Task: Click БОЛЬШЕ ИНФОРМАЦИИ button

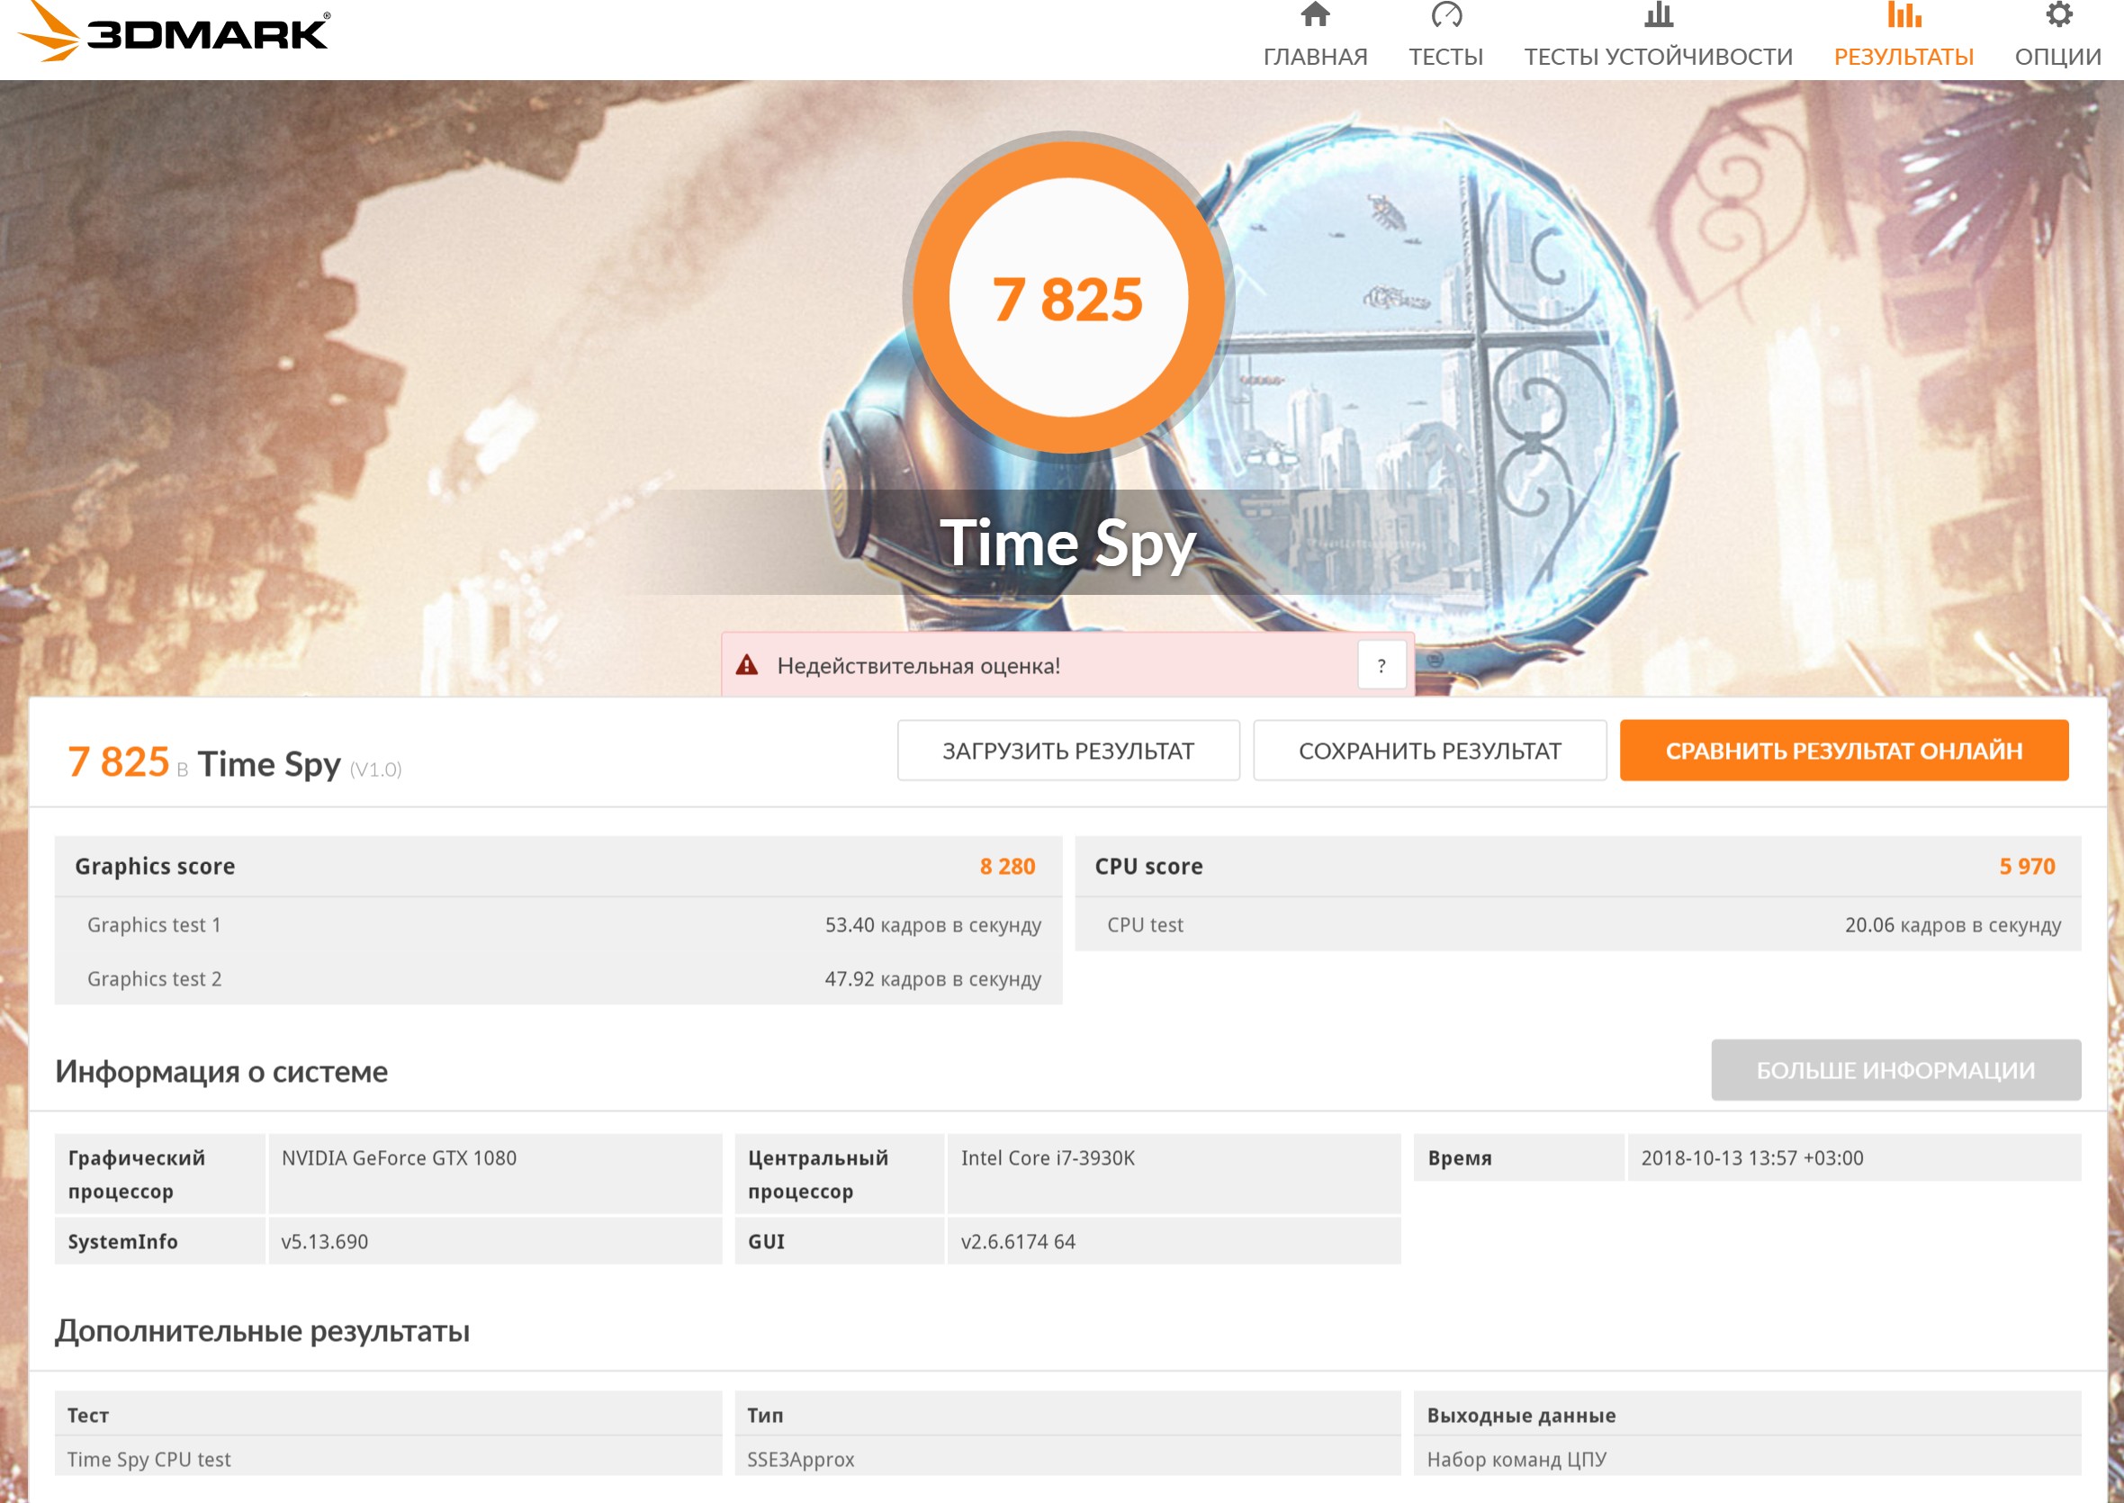Action: (x=1894, y=1070)
